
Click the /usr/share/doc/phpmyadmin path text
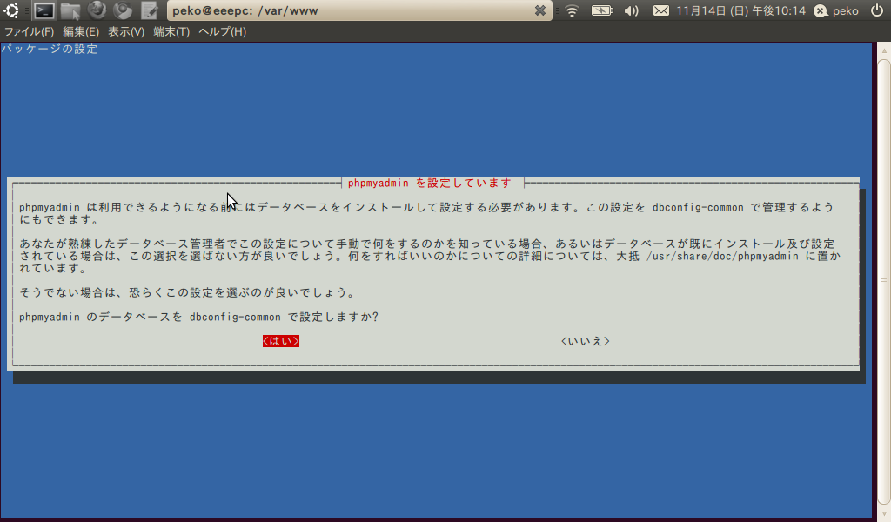tap(723, 256)
